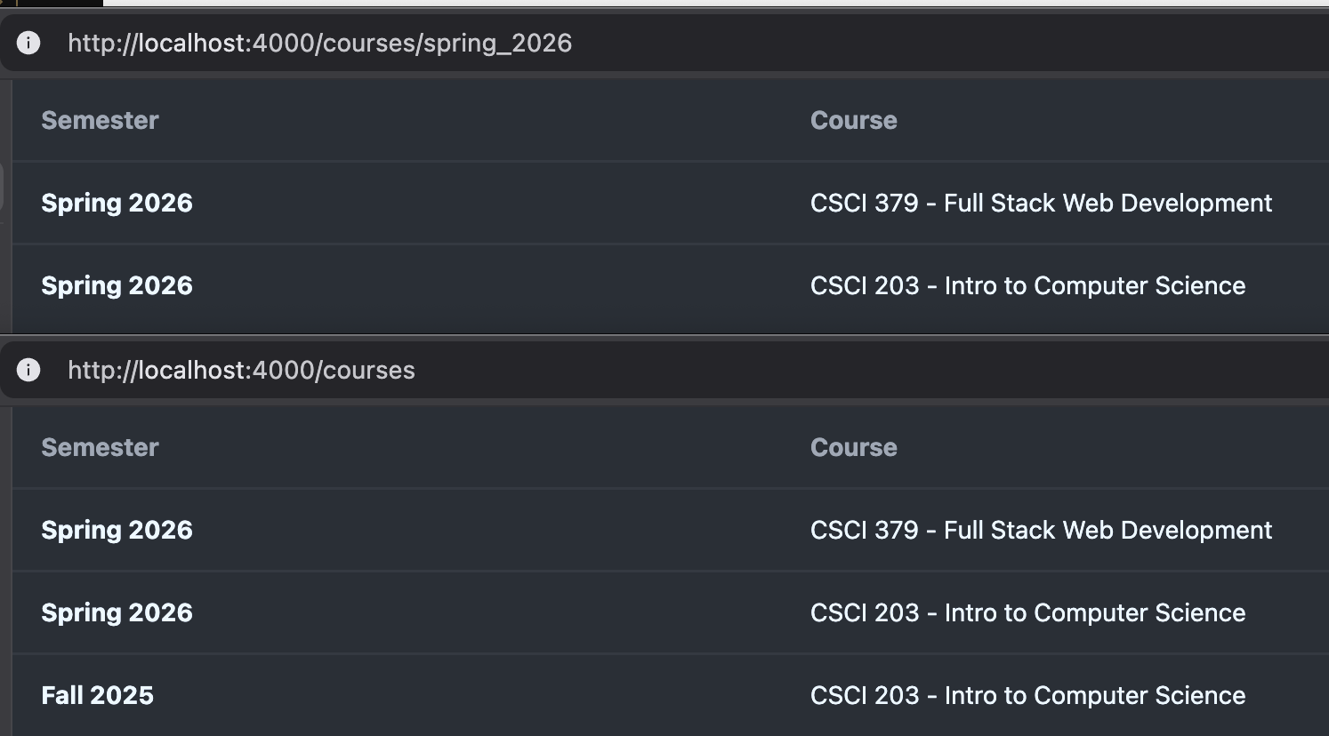Click the Course column header on the spring_2026 page
The width and height of the screenshot is (1329, 736).
click(853, 120)
